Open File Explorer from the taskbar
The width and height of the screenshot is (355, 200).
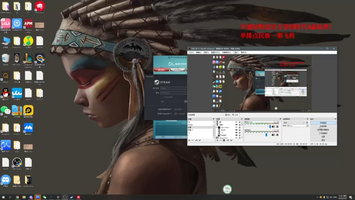(24, 197)
